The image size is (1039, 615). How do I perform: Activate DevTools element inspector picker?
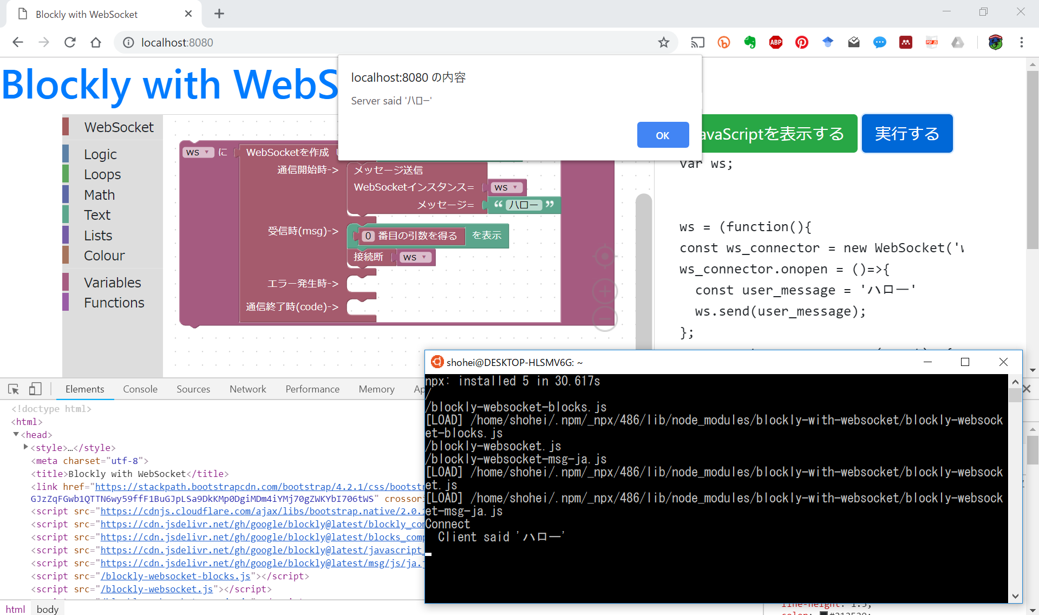click(14, 389)
